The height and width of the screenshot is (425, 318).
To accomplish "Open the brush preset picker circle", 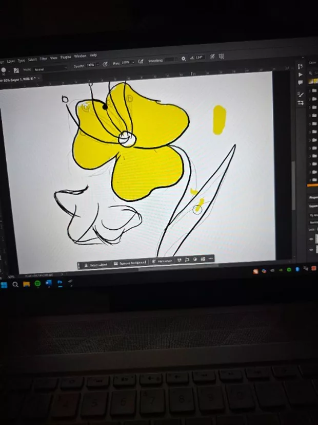I will coord(4,70).
